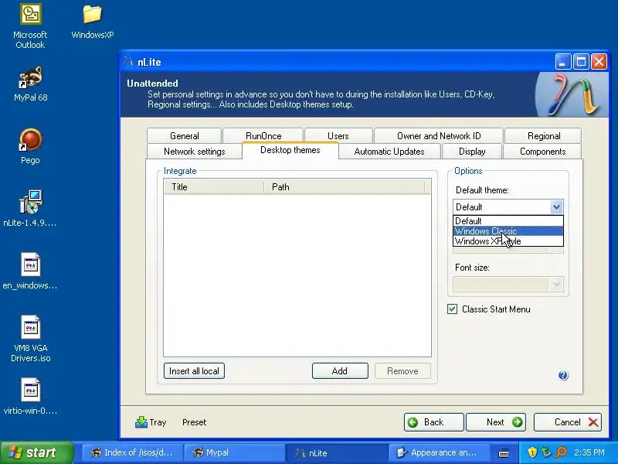Click the nLite title bar logo icon
Image resolution: width=618 pixels, height=464 pixels.
129,62
